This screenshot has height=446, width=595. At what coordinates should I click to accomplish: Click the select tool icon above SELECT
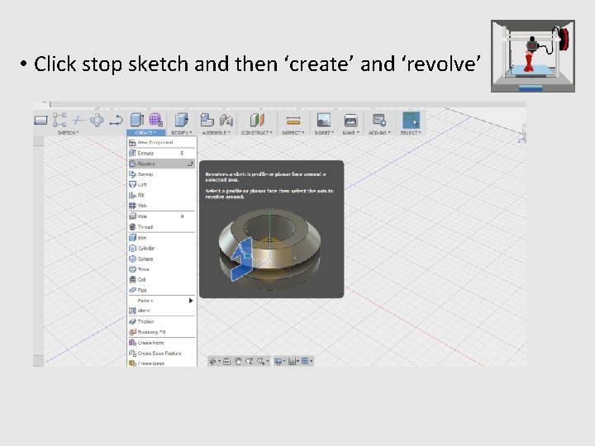pyautogui.click(x=411, y=121)
